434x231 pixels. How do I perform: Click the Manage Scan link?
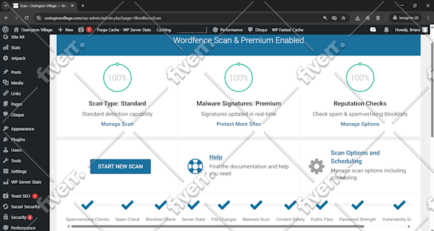click(117, 124)
